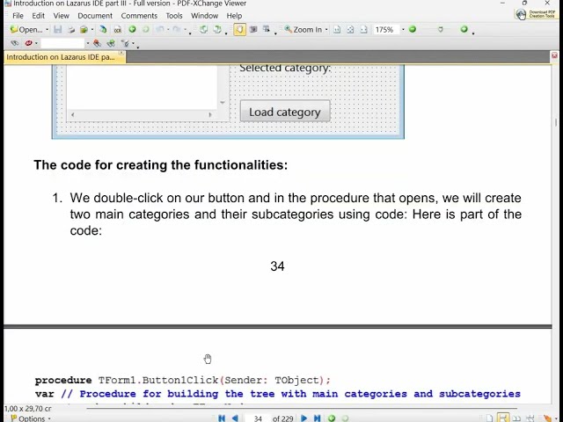Click the red close-all-tabs icon at right
Screen dimensions: 563x422
(x=554, y=55)
